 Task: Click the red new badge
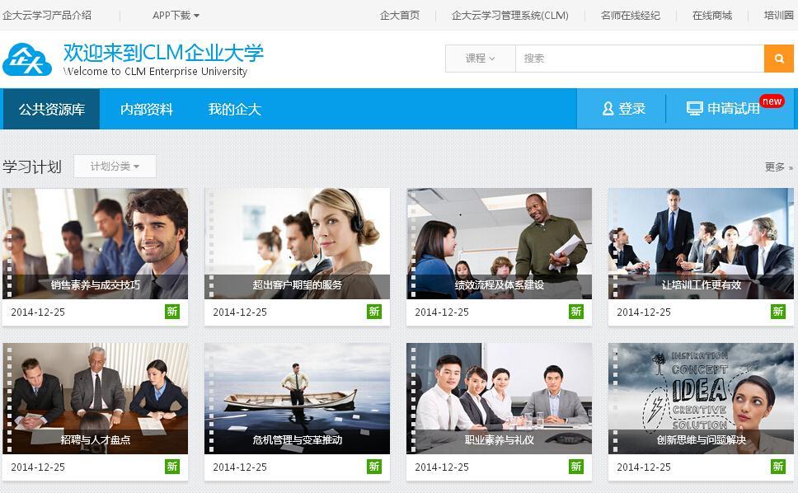(x=772, y=101)
